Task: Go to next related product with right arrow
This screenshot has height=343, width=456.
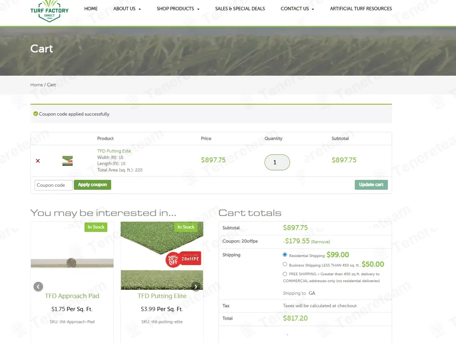Action: pos(196,287)
